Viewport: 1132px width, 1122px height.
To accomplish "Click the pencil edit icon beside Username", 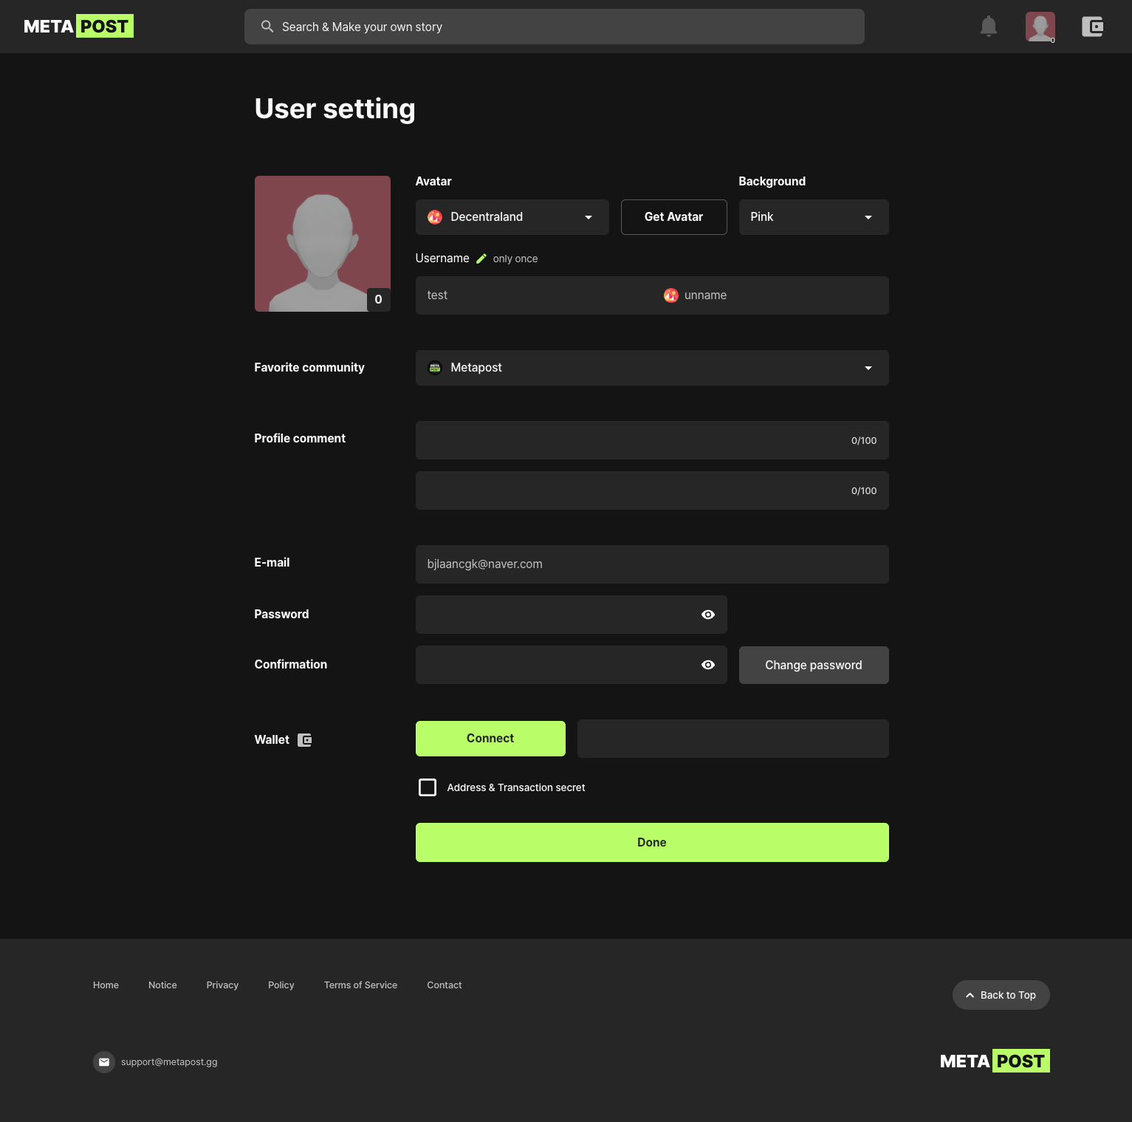I will 481,259.
